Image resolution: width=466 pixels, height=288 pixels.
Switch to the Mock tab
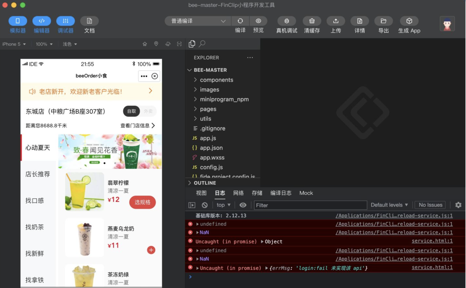[x=306, y=193]
